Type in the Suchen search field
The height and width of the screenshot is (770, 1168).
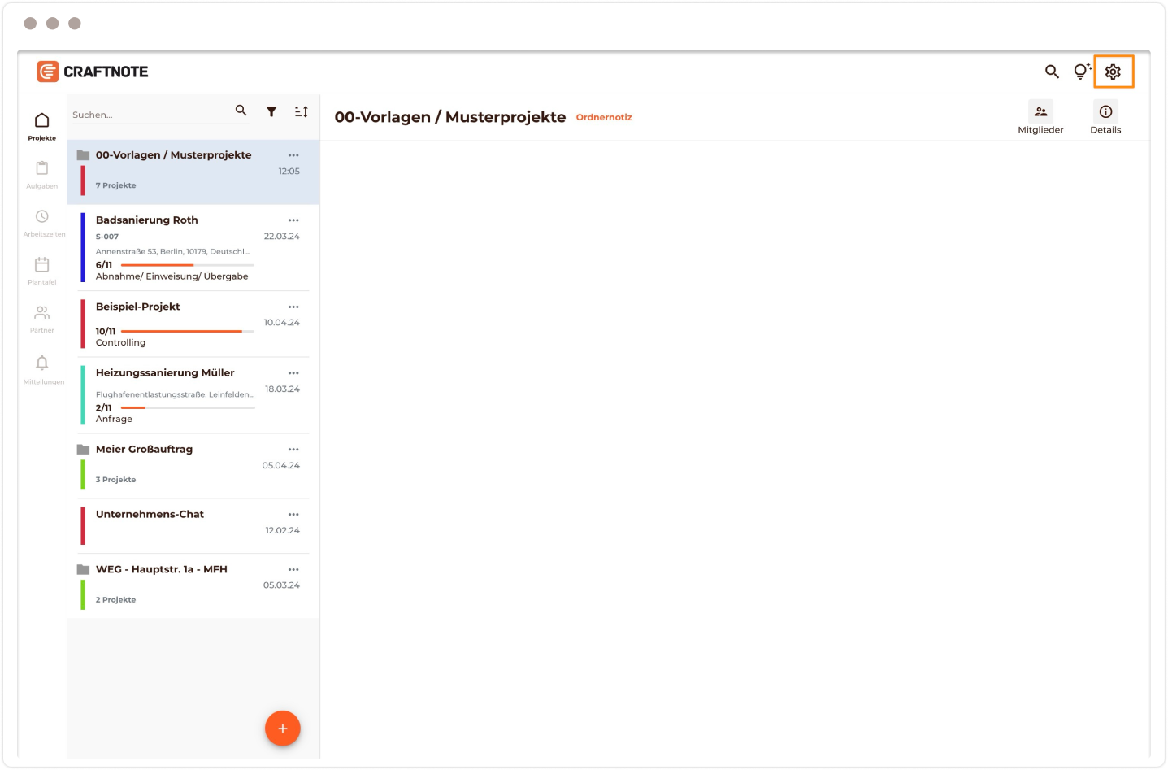point(146,115)
